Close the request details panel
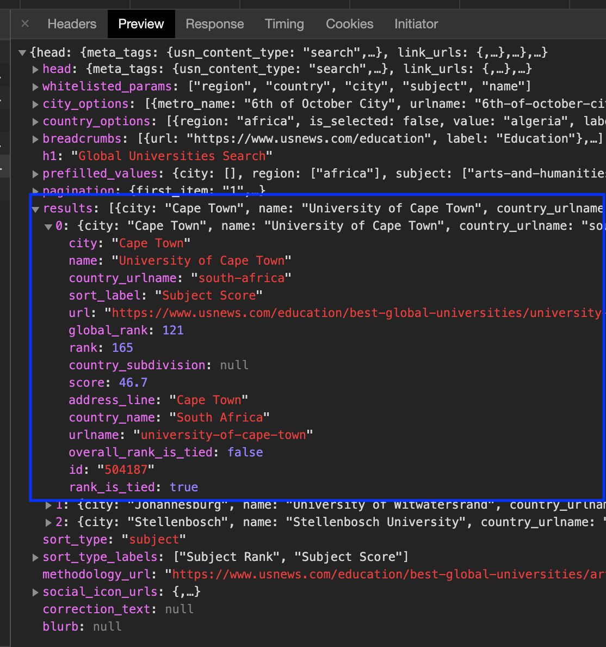 [25, 24]
